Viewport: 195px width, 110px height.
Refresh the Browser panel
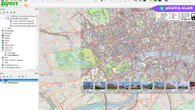(x=4, y=13)
